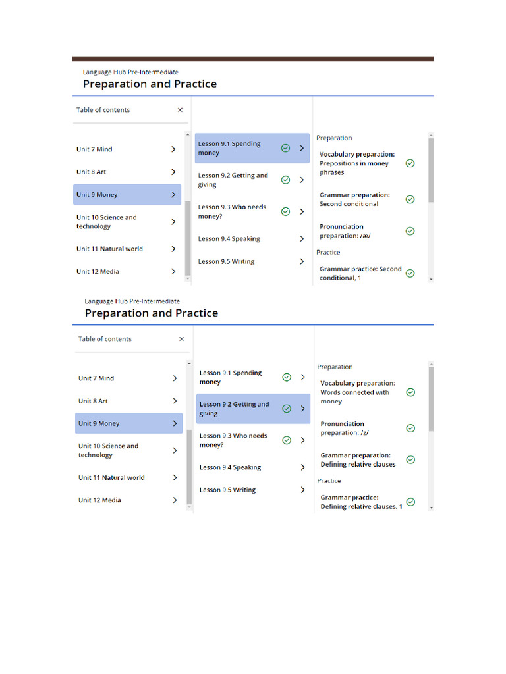Click the green checkmark in highlighted Lesson 9.1 row
The height and width of the screenshot is (674, 506).
pyautogui.click(x=285, y=148)
